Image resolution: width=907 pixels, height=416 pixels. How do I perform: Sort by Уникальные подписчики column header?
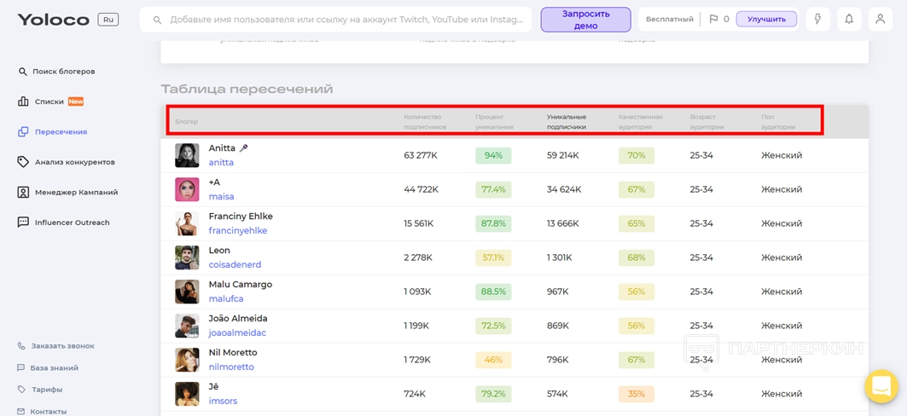[x=567, y=121]
